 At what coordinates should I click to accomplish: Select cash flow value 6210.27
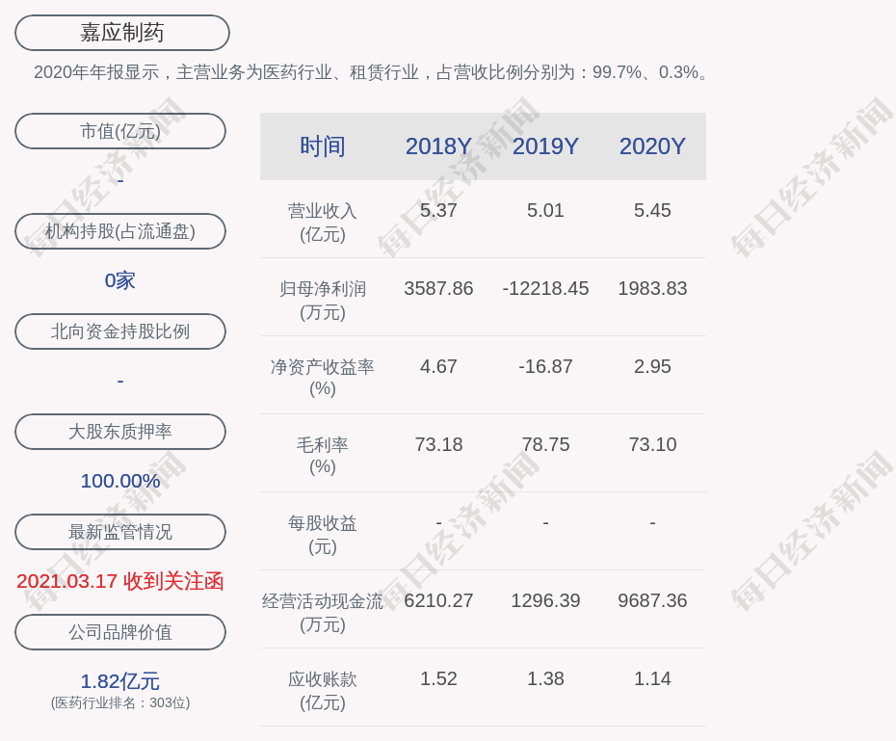pyautogui.click(x=439, y=600)
